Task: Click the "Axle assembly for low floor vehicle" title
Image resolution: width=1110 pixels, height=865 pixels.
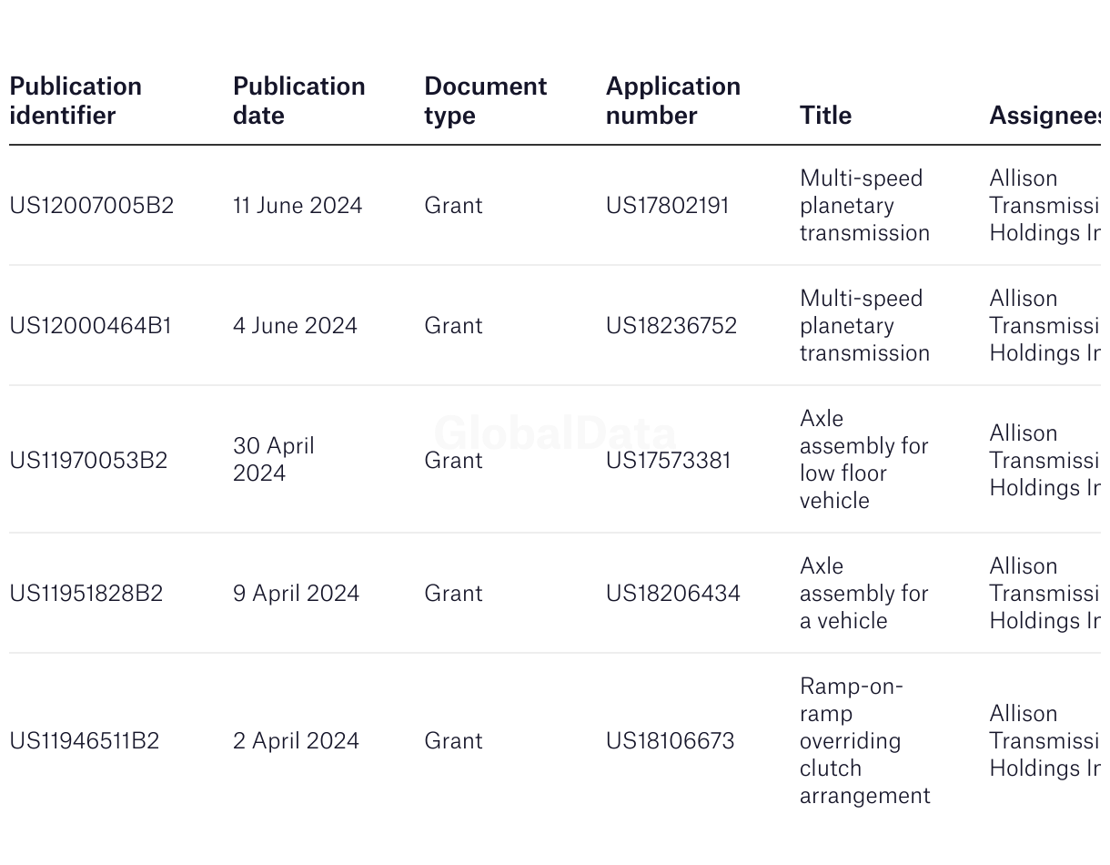Action: (x=863, y=460)
